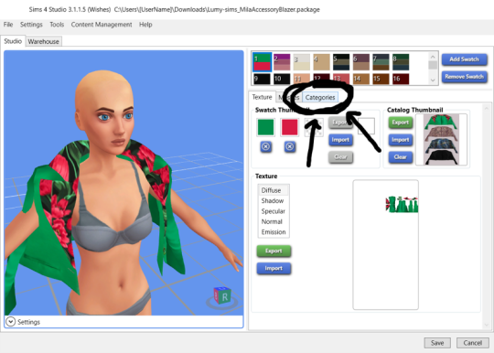
Task: Expand the viewport Settings panel
Action: 10,322
